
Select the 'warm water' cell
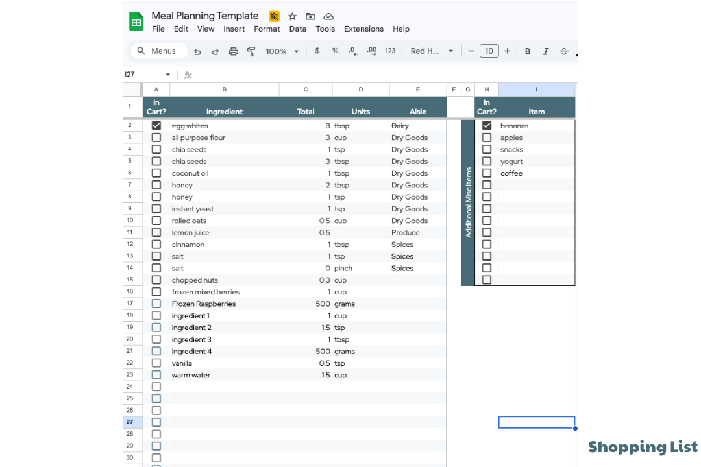pos(225,376)
